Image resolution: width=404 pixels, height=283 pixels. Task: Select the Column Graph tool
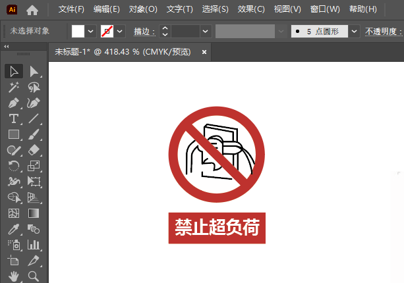coord(34,245)
